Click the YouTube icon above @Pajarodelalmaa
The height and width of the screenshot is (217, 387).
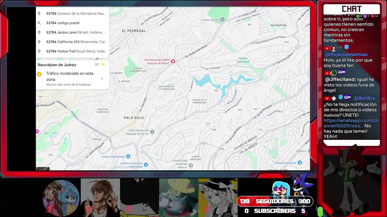click(327, 48)
